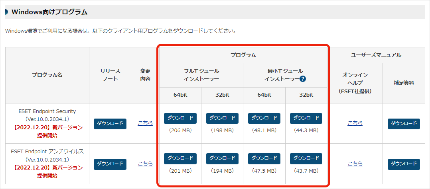
Task: Download release notes for ESET Endpoint アンチウイルス
Action: pos(110,164)
